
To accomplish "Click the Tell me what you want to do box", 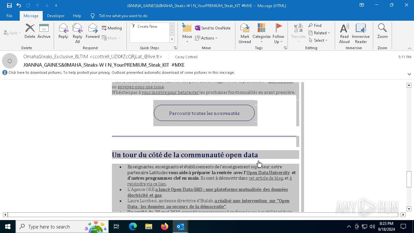I will 123,16.
